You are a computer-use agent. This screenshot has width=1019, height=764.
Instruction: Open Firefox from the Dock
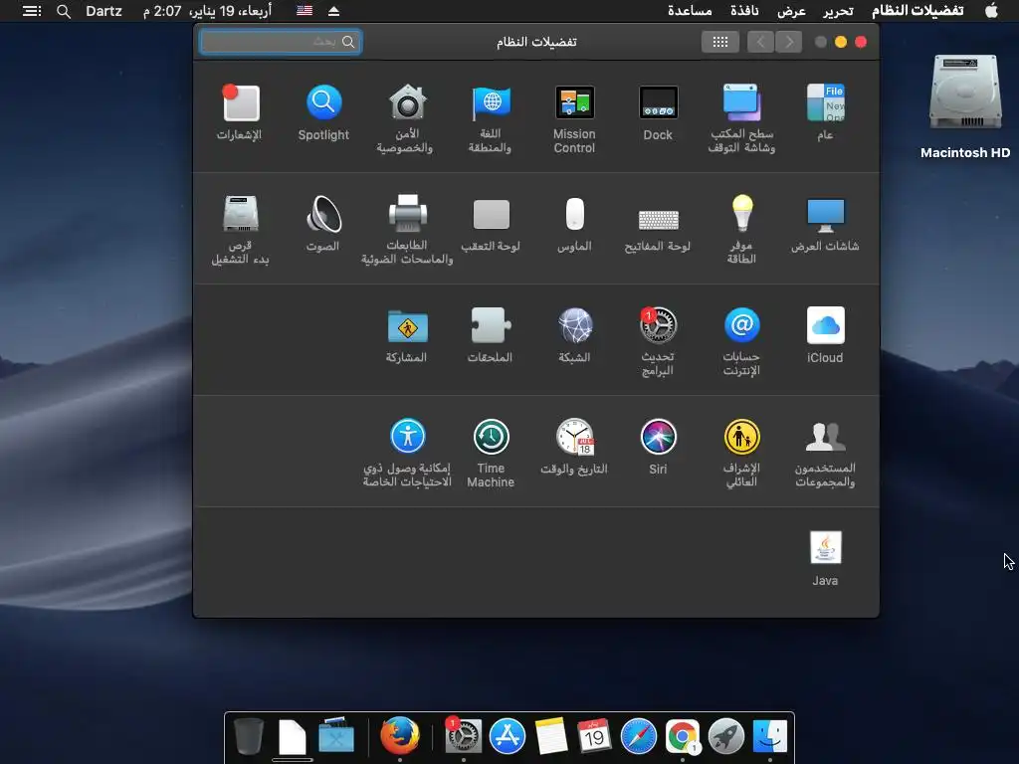[x=400, y=735]
